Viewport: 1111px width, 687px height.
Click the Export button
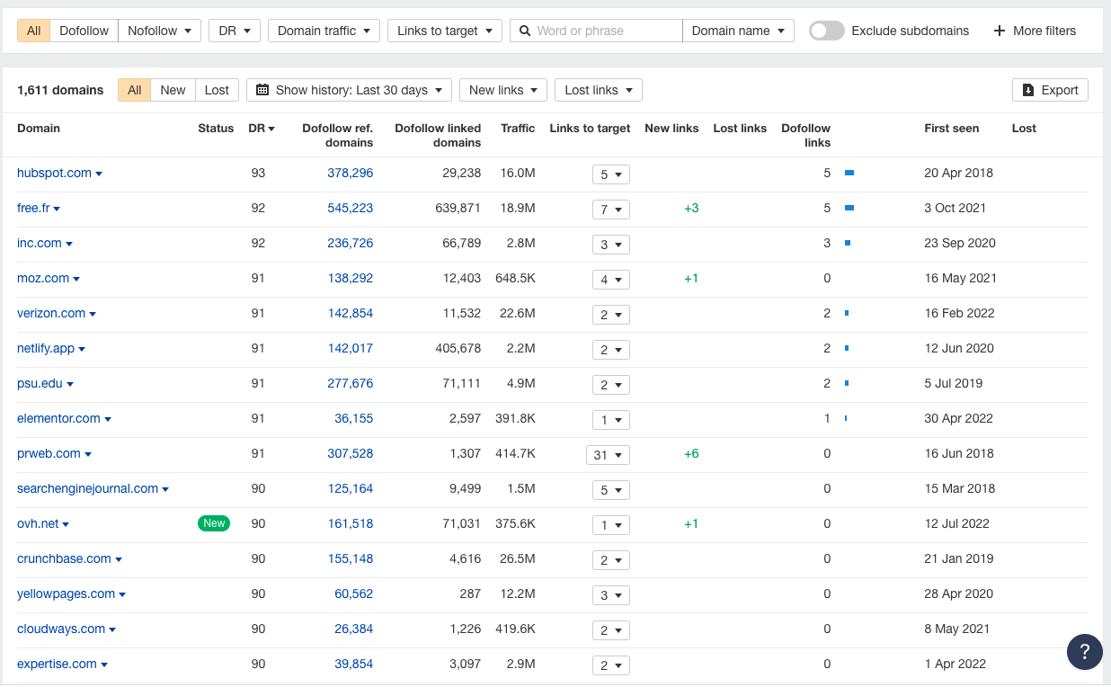1050,90
